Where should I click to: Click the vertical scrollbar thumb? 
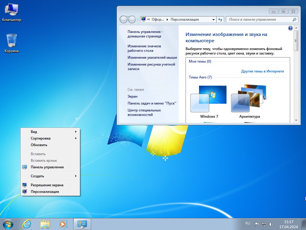[296, 40]
